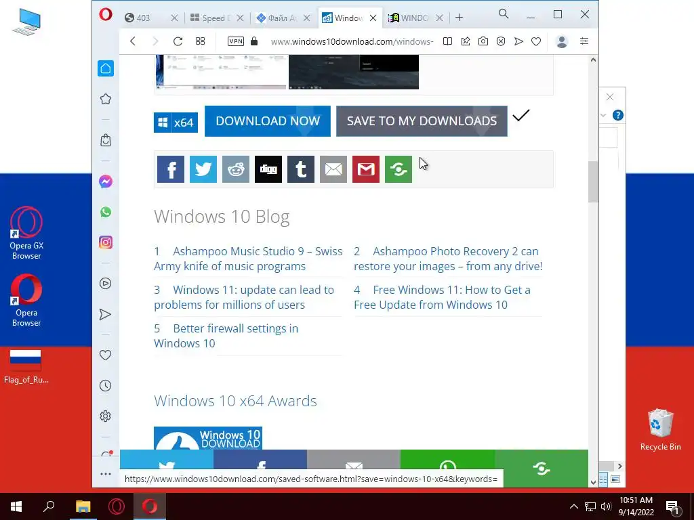Image resolution: width=694 pixels, height=520 pixels.
Task: Close the 403 tab
Action: 174,18
